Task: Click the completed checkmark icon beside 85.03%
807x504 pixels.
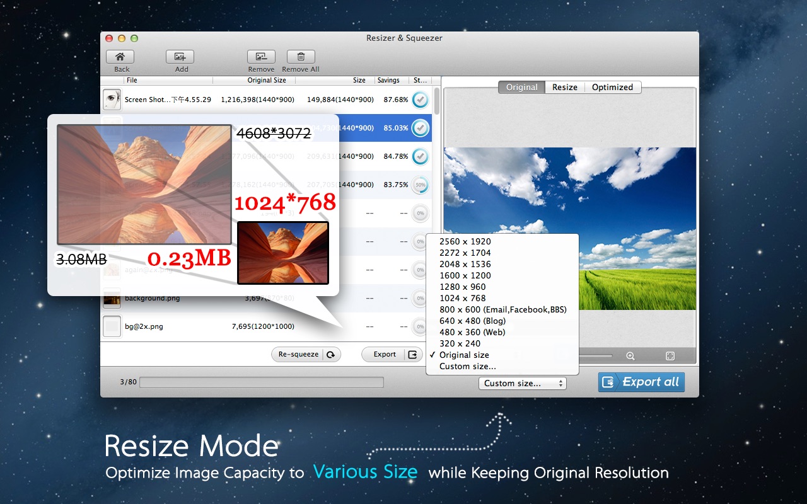Action: point(420,128)
